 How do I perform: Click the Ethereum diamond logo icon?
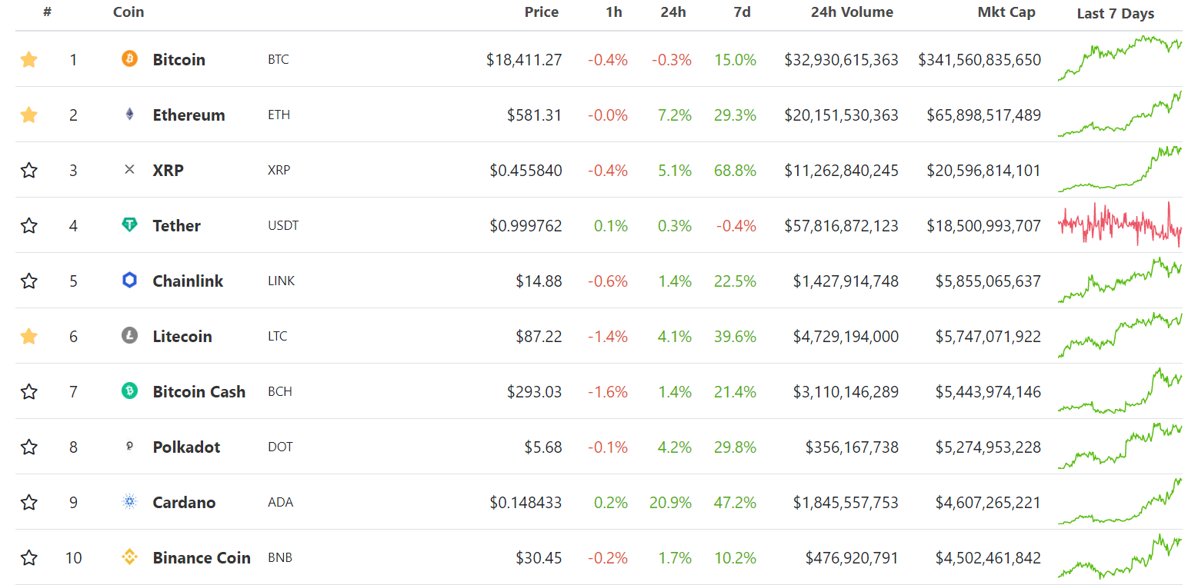click(x=129, y=115)
